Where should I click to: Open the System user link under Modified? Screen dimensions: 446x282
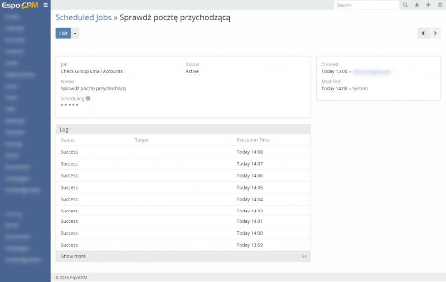click(360, 89)
